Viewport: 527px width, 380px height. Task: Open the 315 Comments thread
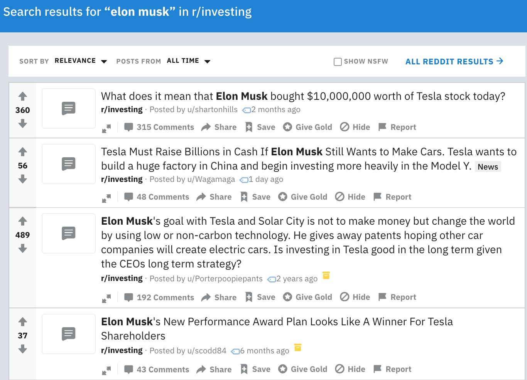(159, 127)
